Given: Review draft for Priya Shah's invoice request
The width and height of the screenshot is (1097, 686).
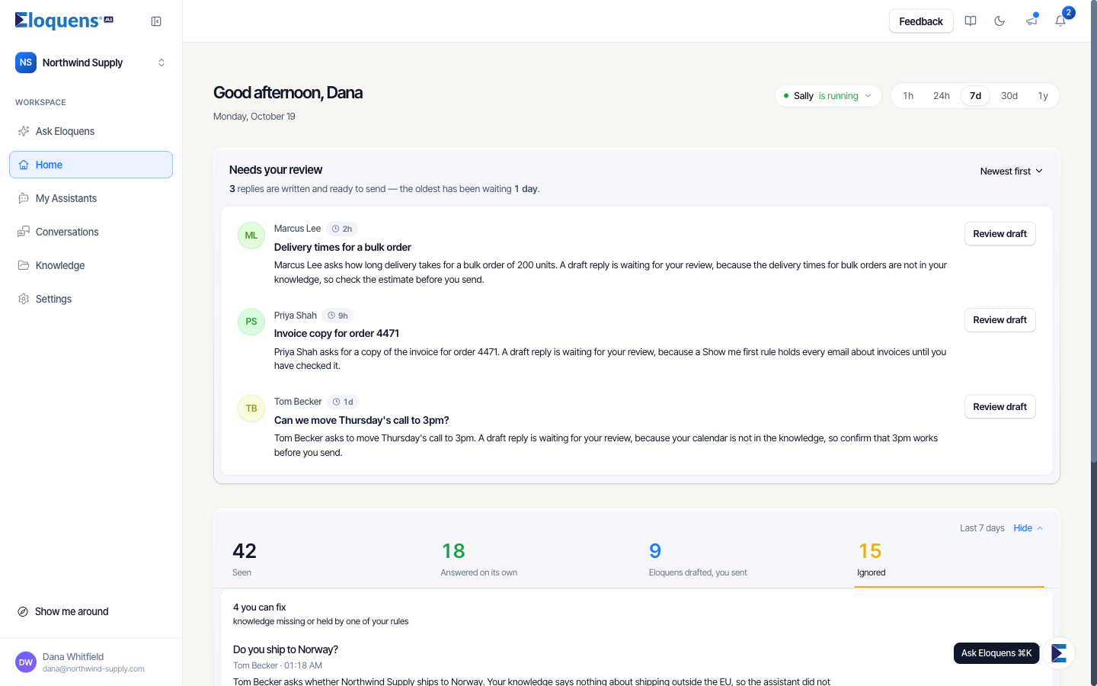Looking at the screenshot, I should (x=999, y=320).
